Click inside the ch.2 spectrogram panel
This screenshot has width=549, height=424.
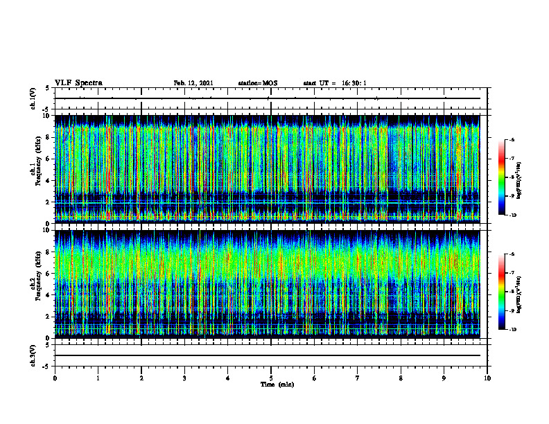click(x=267, y=284)
